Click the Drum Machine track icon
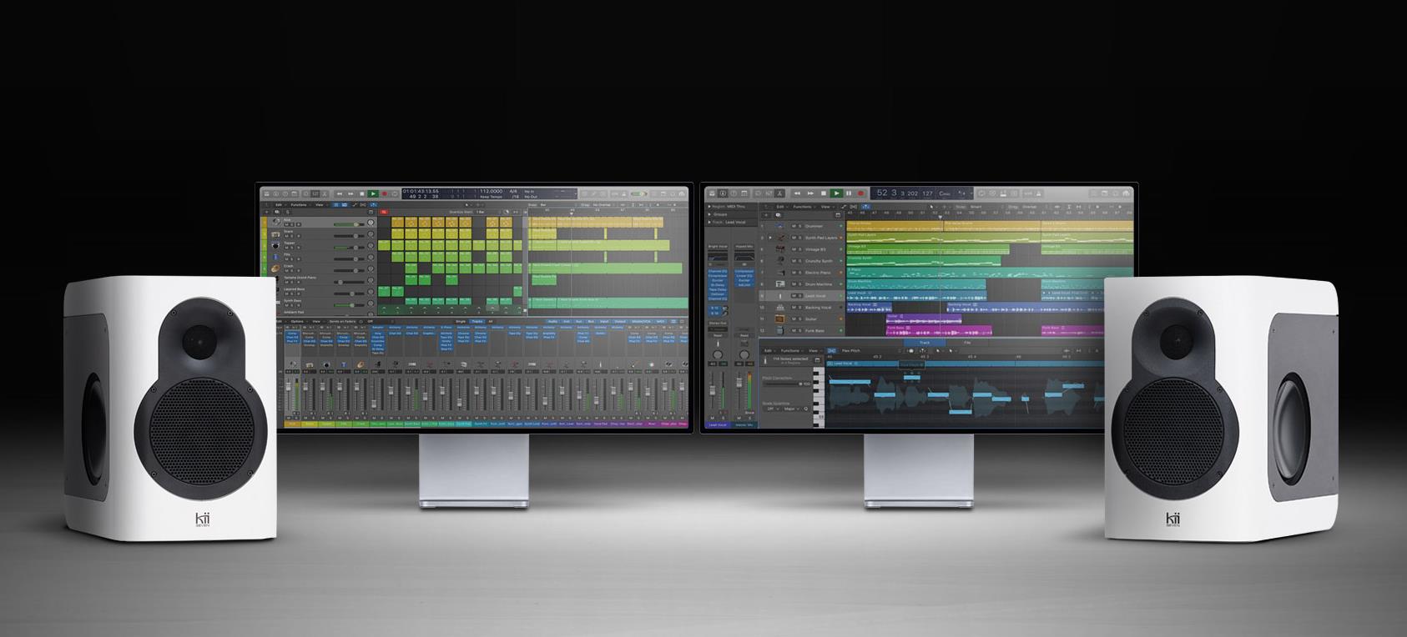The width and height of the screenshot is (1407, 637). point(780,284)
